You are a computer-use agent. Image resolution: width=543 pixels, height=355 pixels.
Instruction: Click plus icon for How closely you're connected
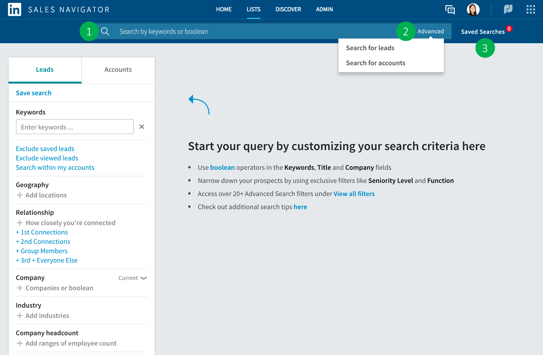tap(20, 223)
